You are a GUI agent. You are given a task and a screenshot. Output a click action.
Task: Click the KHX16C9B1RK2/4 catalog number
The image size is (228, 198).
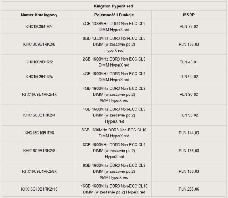pos(39,115)
